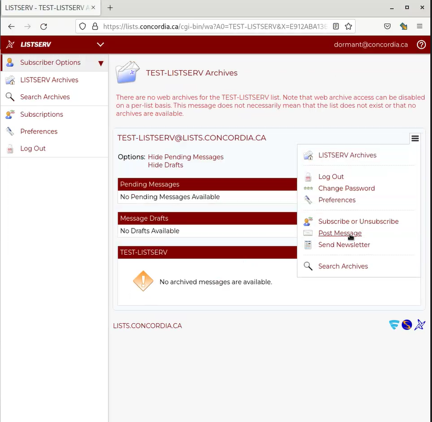Click browser Back arrow button

pyautogui.click(x=11, y=26)
